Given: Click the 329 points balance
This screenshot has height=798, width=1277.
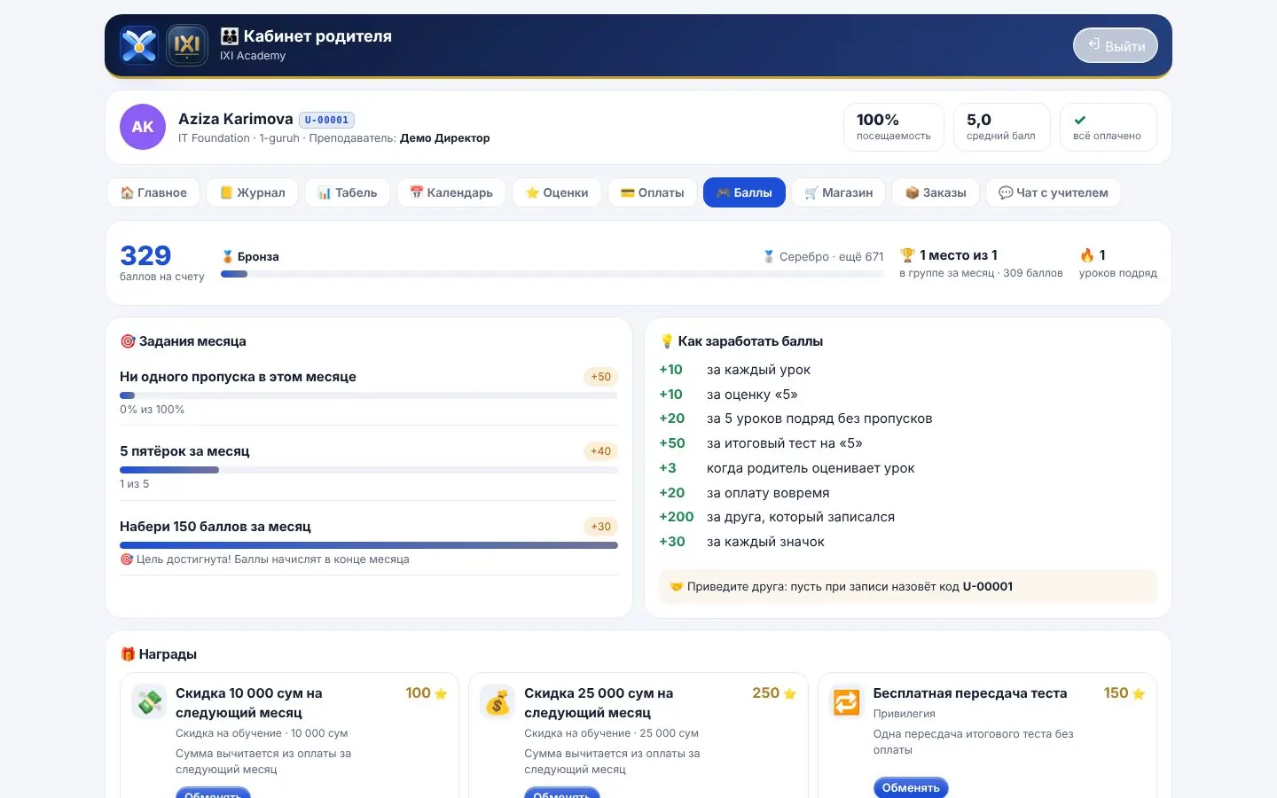Looking at the screenshot, I should [145, 255].
